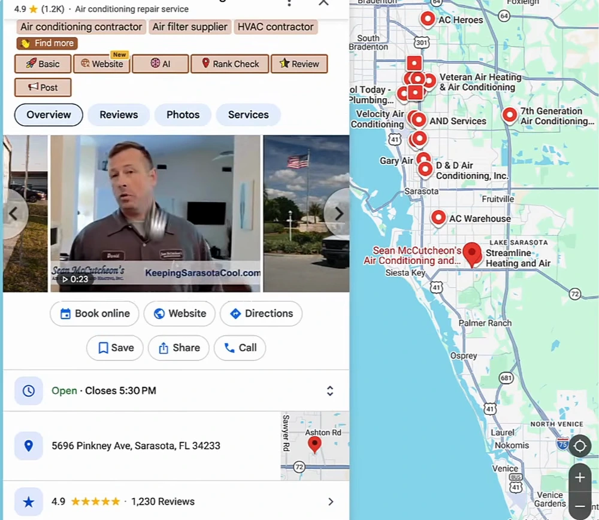
Task: Click Book online button
Action: pos(95,314)
